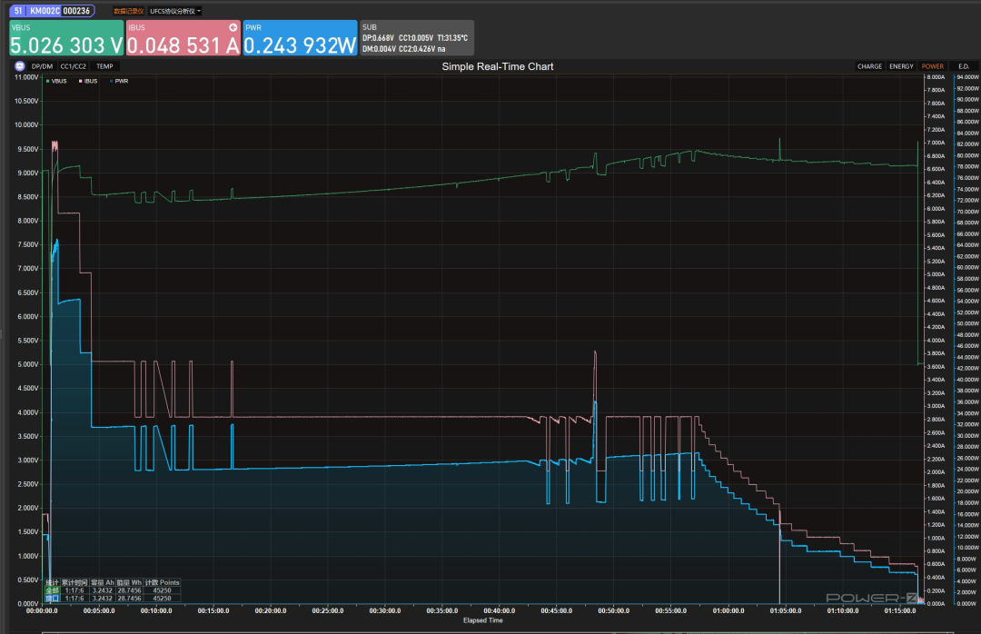Click the DP:0.668V reading
This screenshot has height=634, width=981.
379,38
